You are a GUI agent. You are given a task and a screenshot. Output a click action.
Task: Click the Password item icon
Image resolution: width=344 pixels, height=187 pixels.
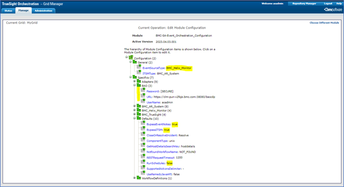coord(143,90)
